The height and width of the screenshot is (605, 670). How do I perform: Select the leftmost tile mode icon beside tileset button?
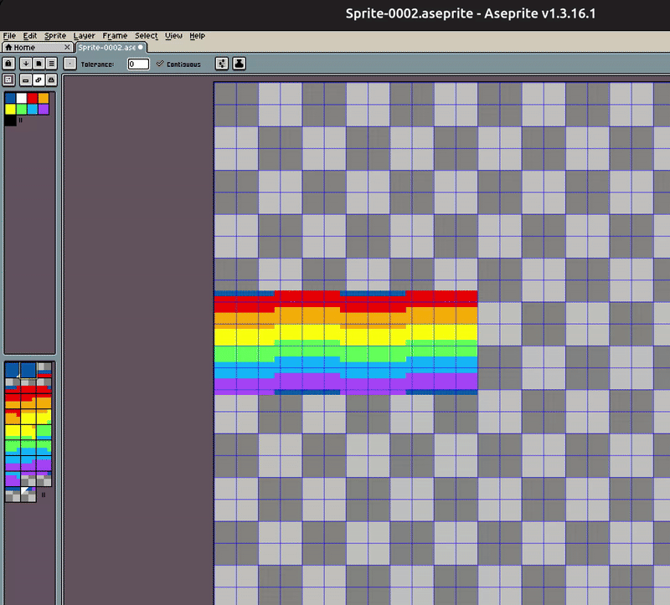tap(26, 79)
